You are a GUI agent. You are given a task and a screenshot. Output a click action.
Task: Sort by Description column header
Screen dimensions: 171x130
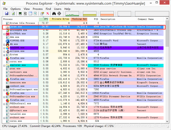118,19
